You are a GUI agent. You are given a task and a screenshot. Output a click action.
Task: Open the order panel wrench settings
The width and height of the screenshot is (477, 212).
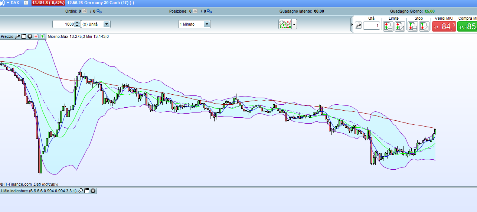(x=358, y=25)
